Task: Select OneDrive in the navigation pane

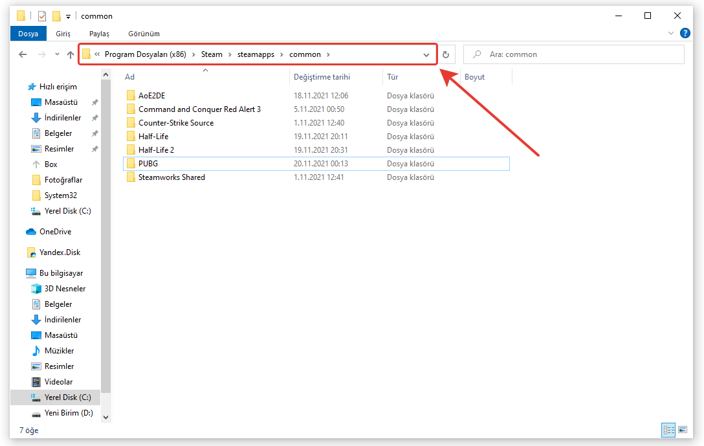Action: tap(55, 232)
